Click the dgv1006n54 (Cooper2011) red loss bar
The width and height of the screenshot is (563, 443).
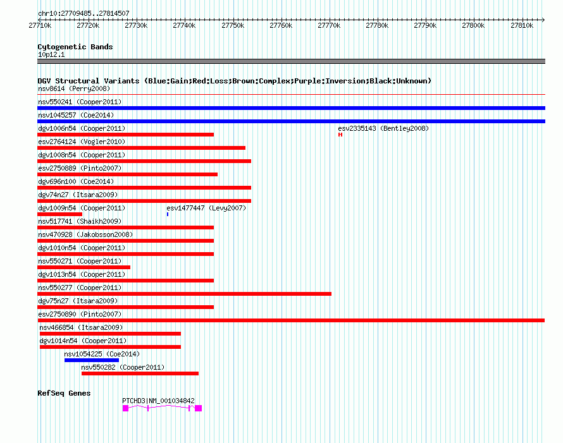point(126,135)
